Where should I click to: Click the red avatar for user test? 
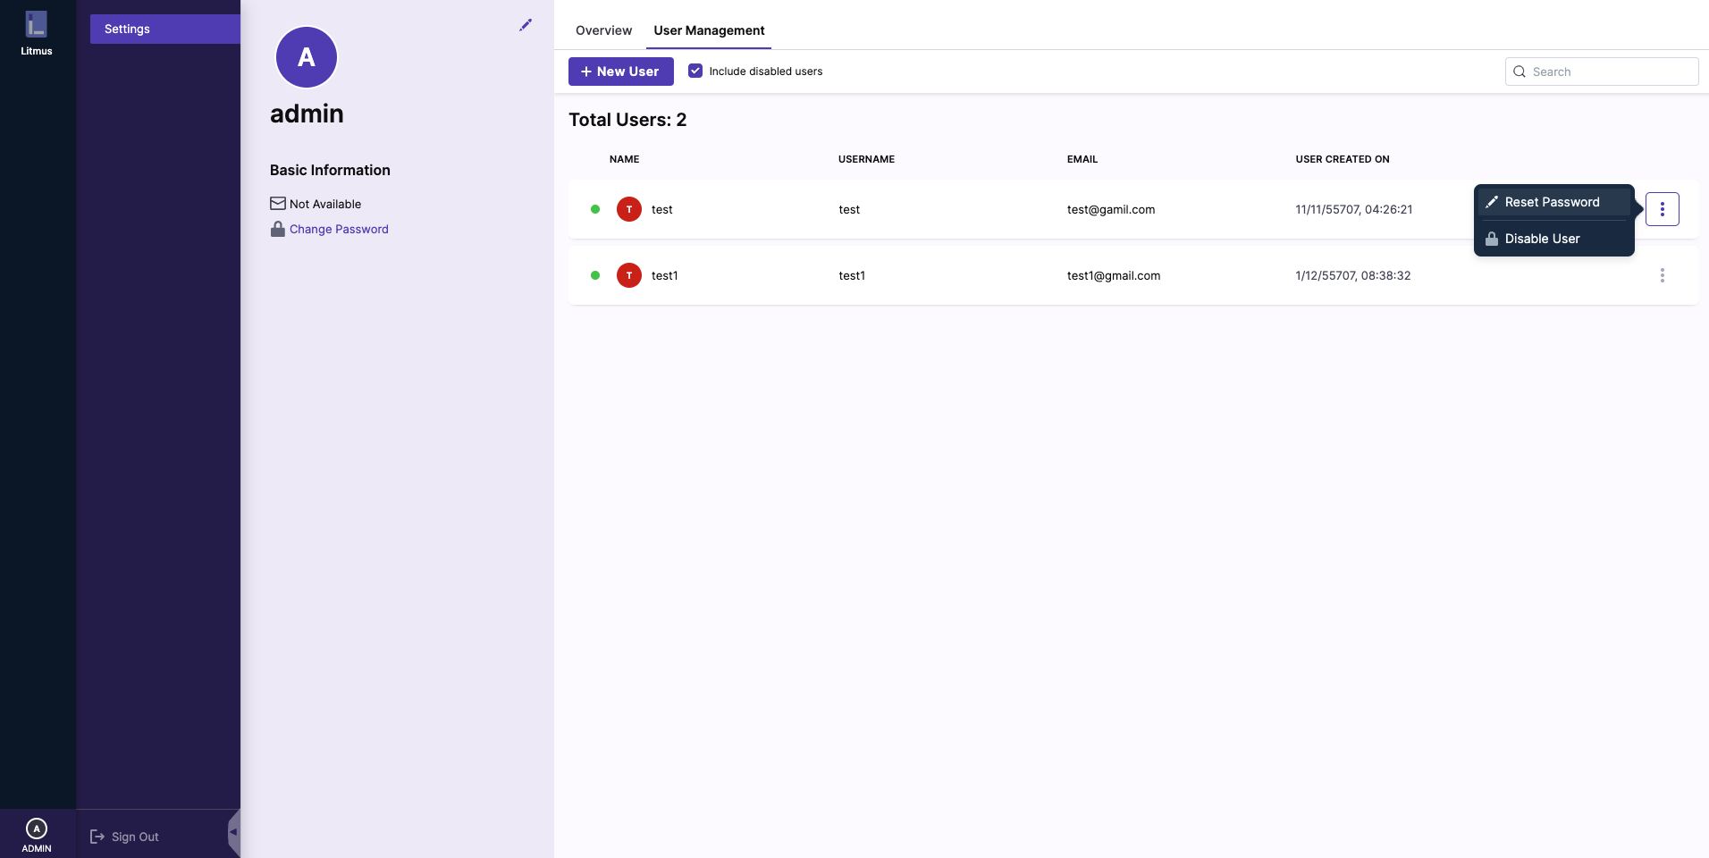pyautogui.click(x=629, y=209)
